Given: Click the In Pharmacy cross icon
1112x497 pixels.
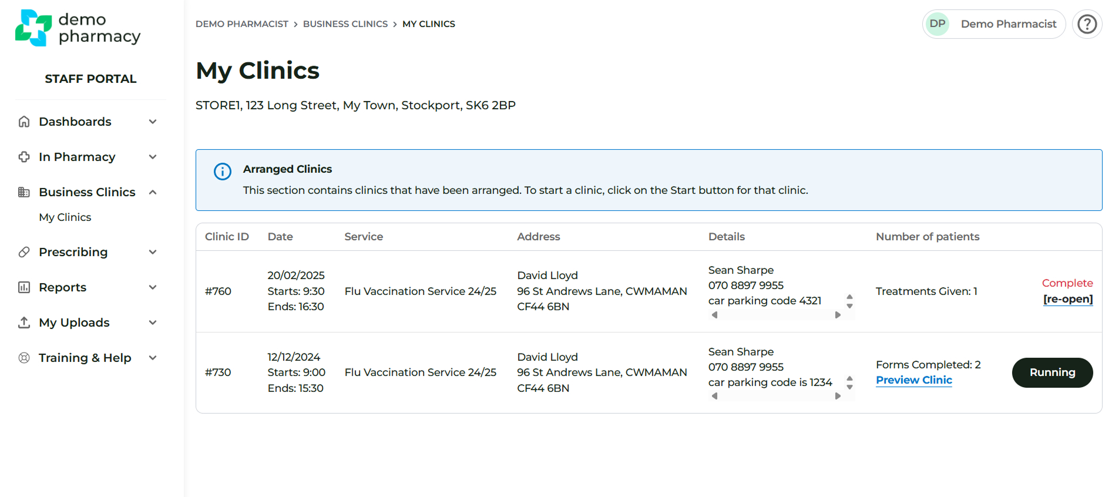Looking at the screenshot, I should click(24, 157).
